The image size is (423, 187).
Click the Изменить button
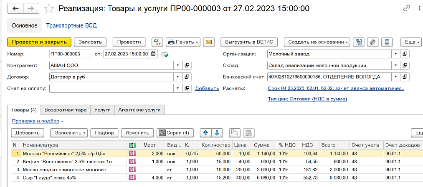tap(137, 132)
